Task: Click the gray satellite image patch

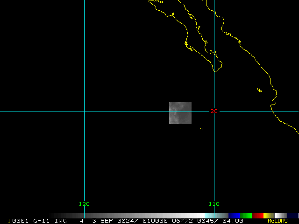Action: point(180,113)
